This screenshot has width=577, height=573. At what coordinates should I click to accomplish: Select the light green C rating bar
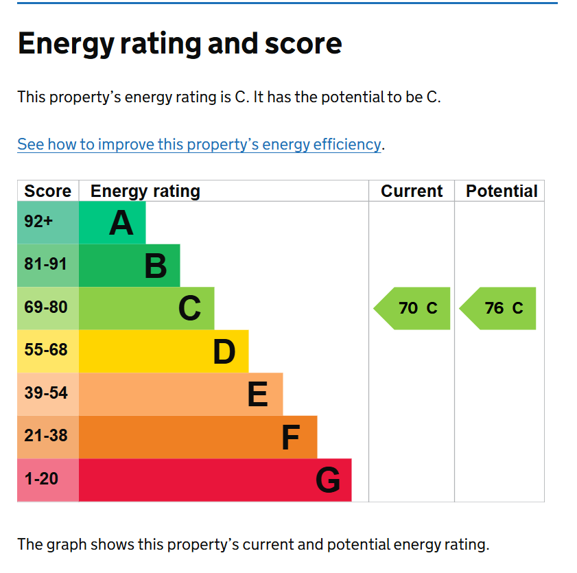point(146,308)
